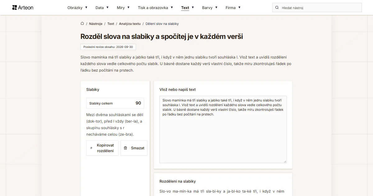Grab the textarea resize handle
The width and height of the screenshot is (373, 196).
coord(285,161)
